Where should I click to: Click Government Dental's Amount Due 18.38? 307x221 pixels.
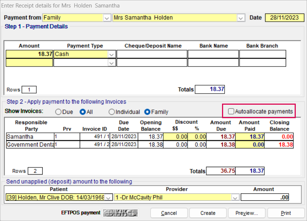(221, 145)
